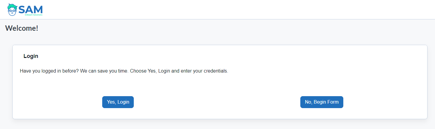Click the mascot's glasses in the logo
The image size is (435, 129).
(x=12, y=11)
